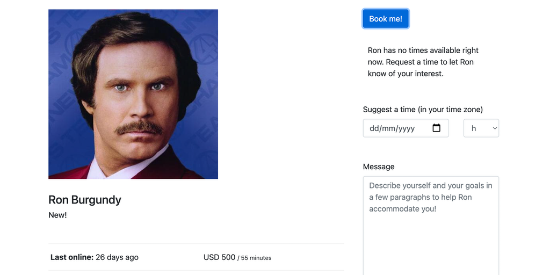Click the "Book me!" button
Screen dimensions: 550x275
(385, 19)
